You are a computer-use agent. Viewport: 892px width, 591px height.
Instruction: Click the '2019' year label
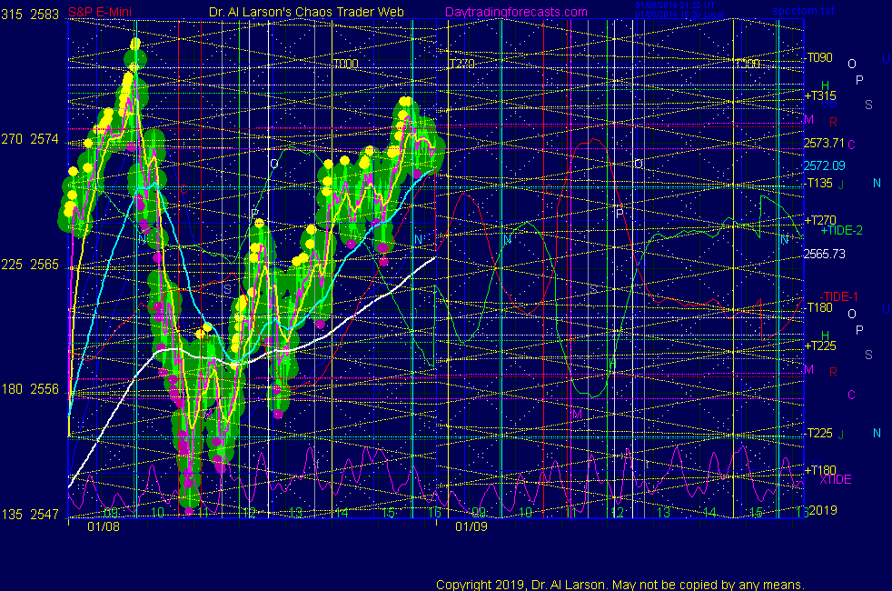[823, 510]
